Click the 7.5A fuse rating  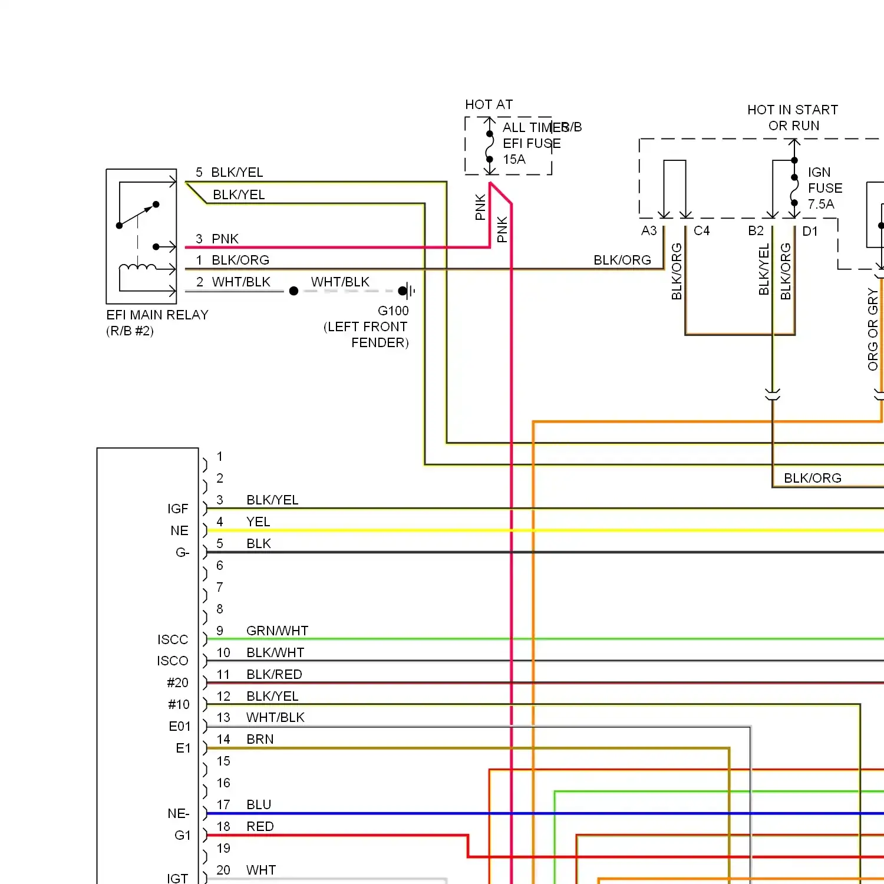pyautogui.click(x=821, y=204)
